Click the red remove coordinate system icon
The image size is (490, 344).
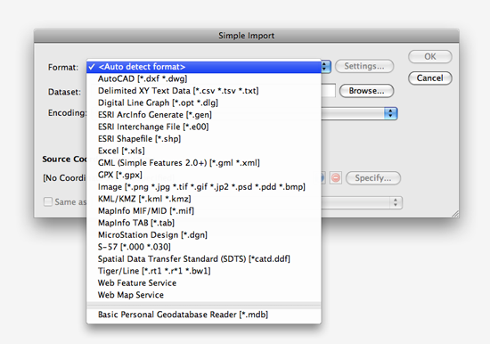(336, 178)
